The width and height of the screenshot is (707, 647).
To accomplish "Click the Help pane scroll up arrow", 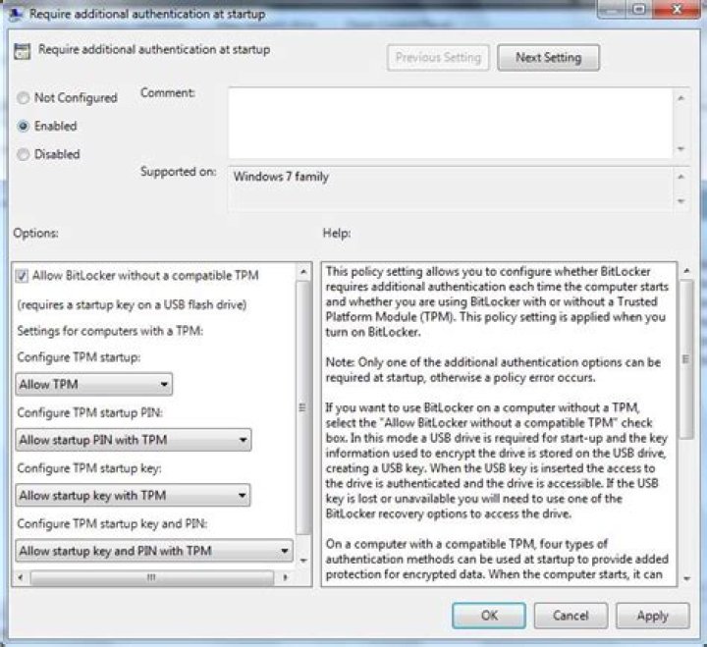I will coord(686,271).
